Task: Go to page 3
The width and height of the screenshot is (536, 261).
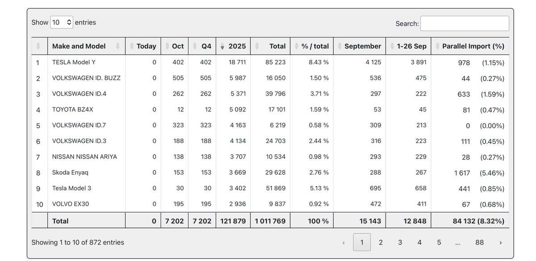Action: click(400, 242)
